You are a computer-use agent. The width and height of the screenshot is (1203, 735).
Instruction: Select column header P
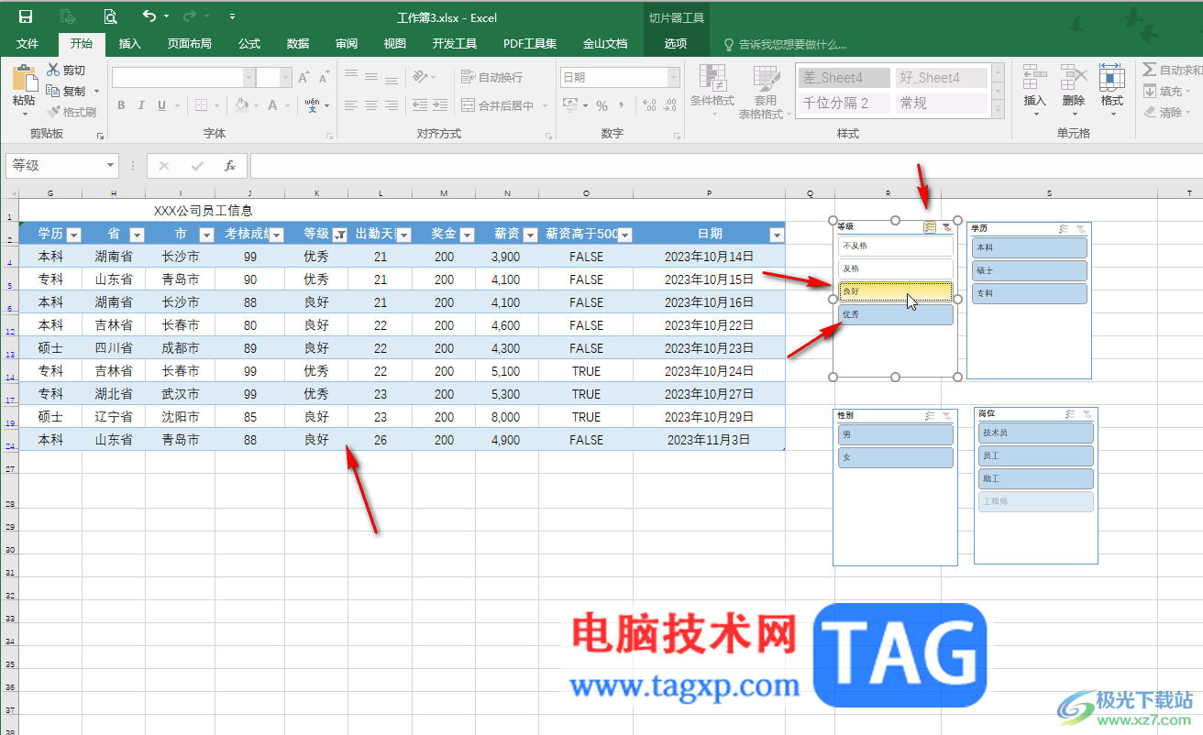[709, 193]
